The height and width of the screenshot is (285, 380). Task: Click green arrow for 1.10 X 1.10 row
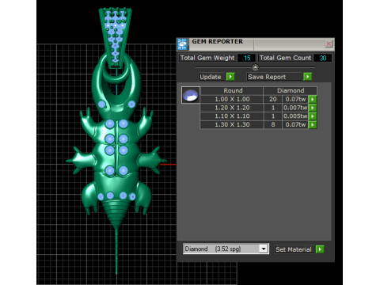point(313,116)
